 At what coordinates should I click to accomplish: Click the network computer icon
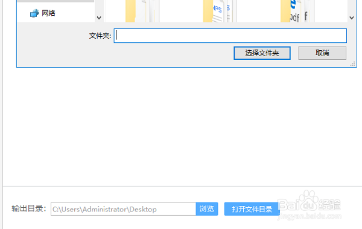click(34, 13)
